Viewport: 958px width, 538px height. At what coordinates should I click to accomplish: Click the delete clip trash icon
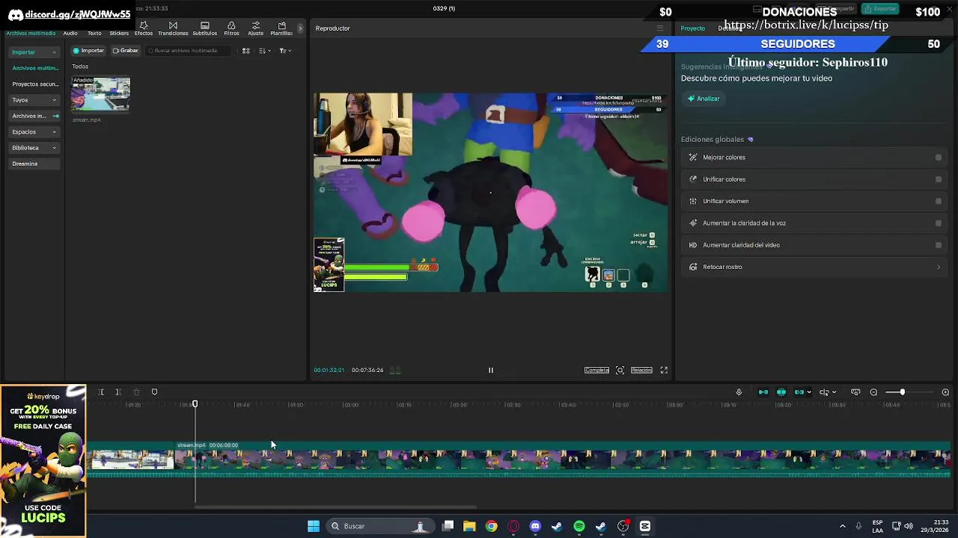coord(136,392)
